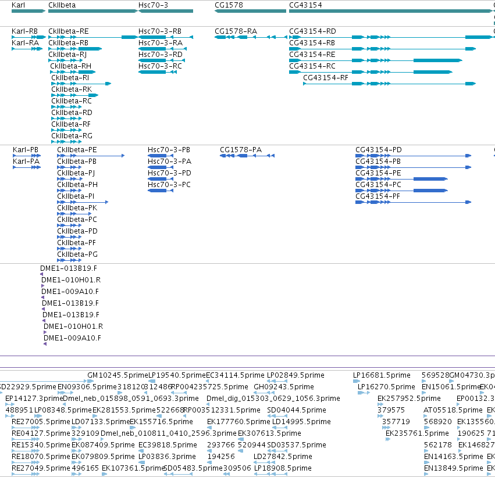Click protein CkIIbeta-PB label

[77, 162]
